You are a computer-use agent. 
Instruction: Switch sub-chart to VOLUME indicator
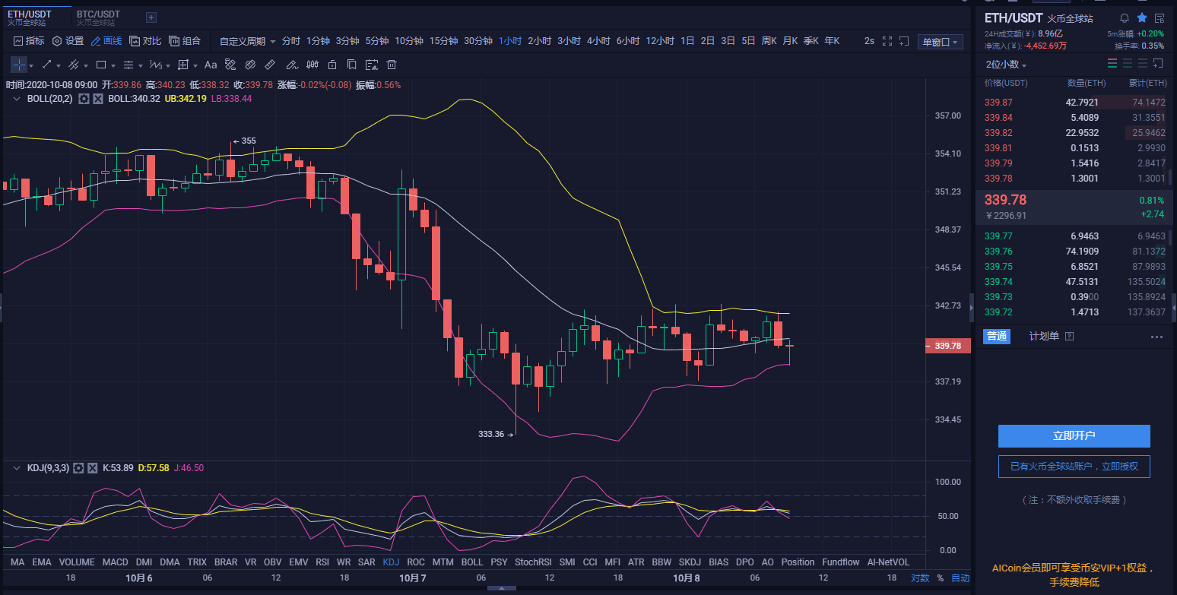coord(77,562)
